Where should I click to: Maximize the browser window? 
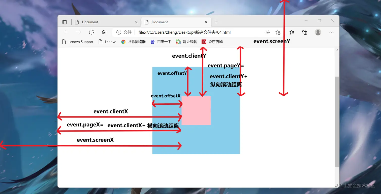coord(319,21)
